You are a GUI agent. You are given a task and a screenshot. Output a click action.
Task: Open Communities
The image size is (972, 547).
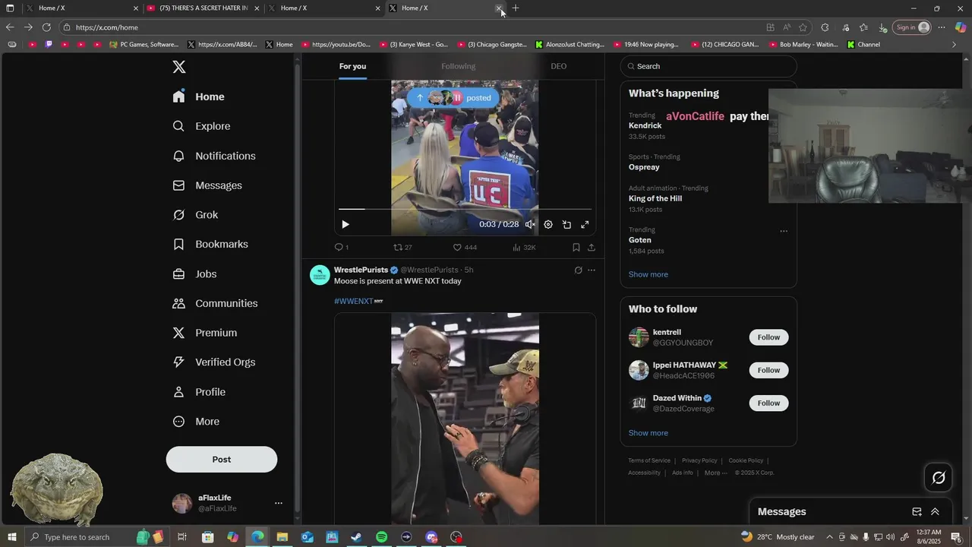pos(215,303)
